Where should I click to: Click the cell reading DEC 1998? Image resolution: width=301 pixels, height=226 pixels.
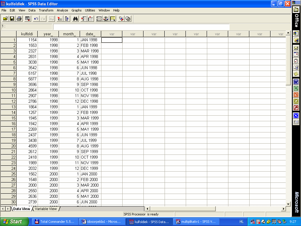coord(91,101)
